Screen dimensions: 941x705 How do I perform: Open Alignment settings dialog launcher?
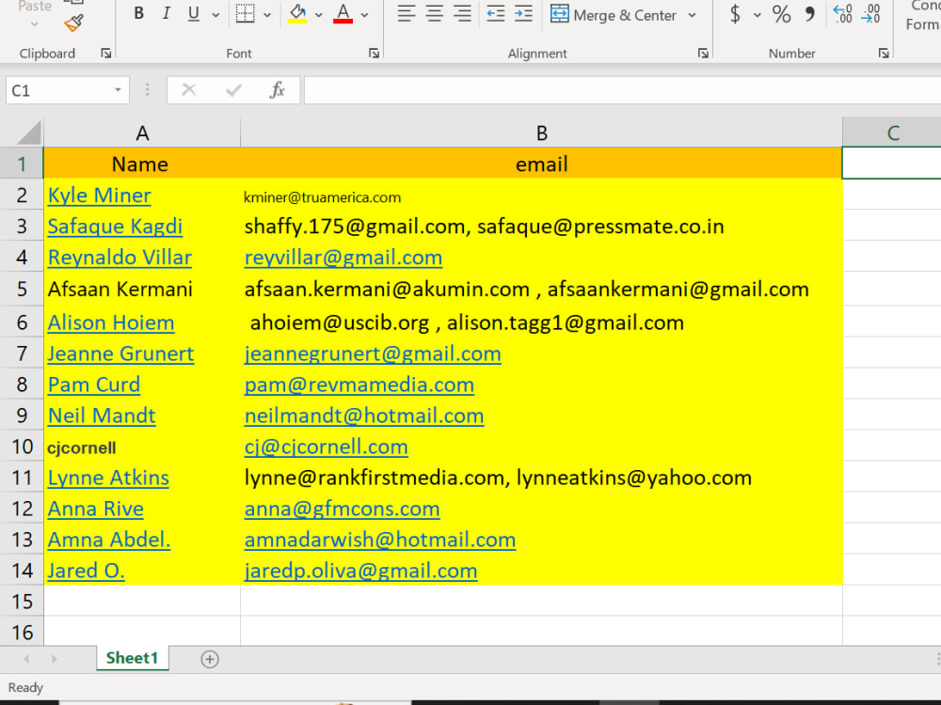[703, 54]
